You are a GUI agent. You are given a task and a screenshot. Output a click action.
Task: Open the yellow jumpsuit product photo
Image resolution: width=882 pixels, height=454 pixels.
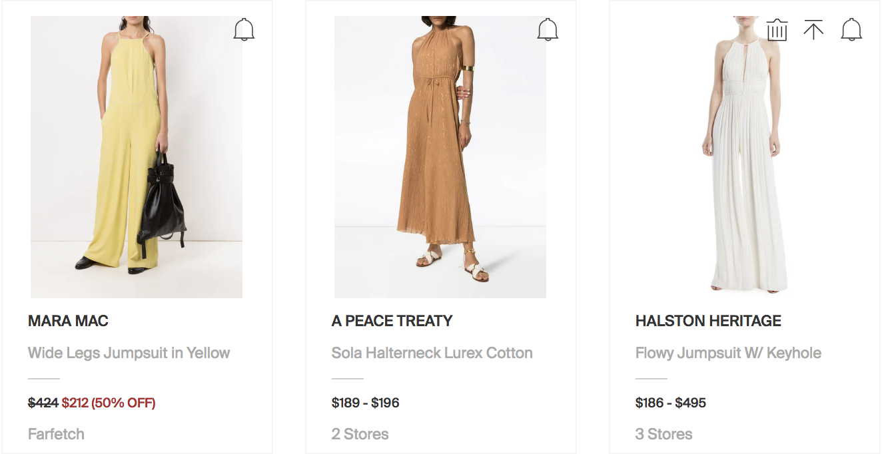pyautogui.click(x=137, y=157)
